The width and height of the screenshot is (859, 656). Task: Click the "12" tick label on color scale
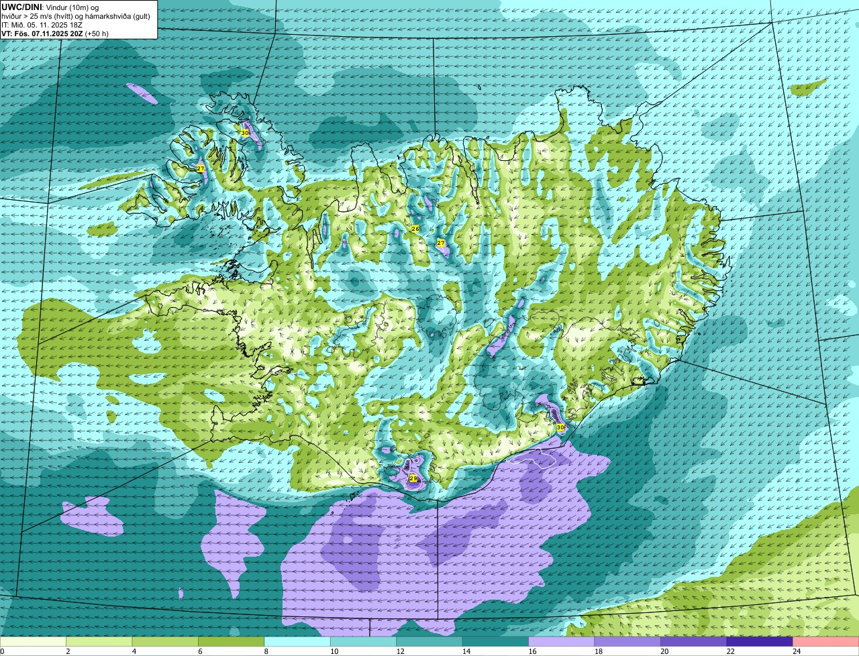tap(400, 651)
